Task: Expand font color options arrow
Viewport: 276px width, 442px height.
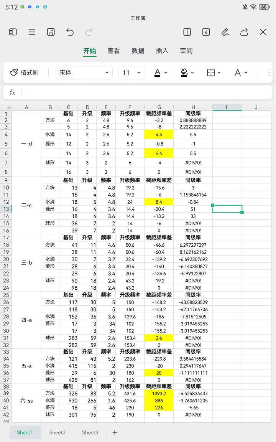Action: click(166, 73)
